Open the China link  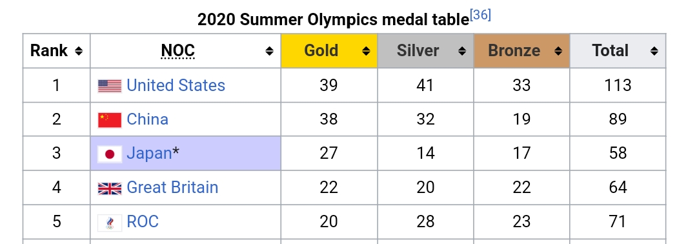(148, 119)
